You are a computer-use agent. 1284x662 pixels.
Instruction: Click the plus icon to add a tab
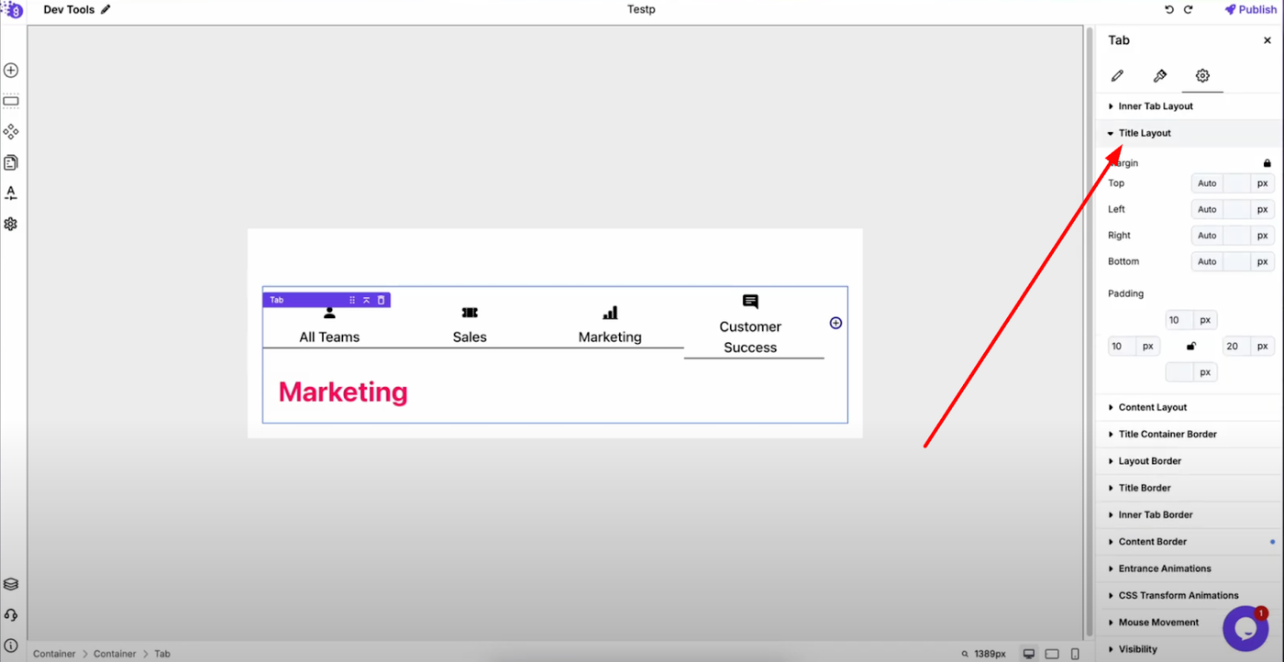coord(836,323)
